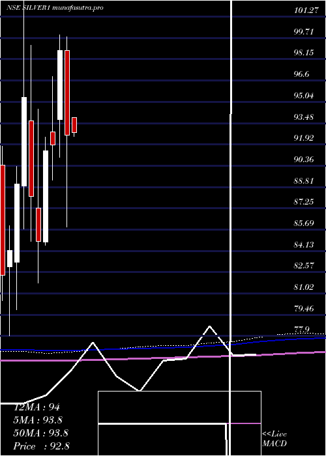Click the 99.71 price axis label

(x=304, y=32)
